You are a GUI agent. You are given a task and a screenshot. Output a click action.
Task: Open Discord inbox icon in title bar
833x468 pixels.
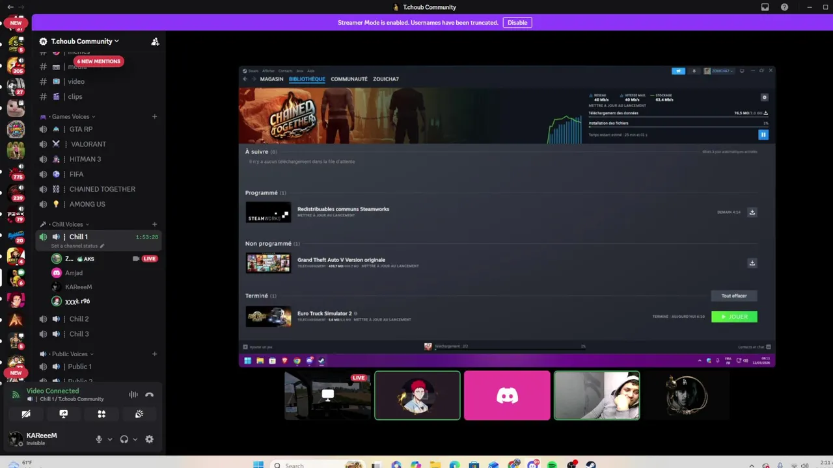point(765,7)
